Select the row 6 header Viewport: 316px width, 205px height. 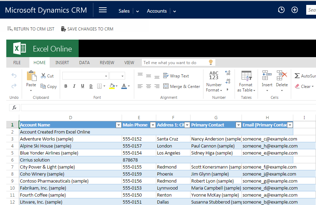[13, 160]
